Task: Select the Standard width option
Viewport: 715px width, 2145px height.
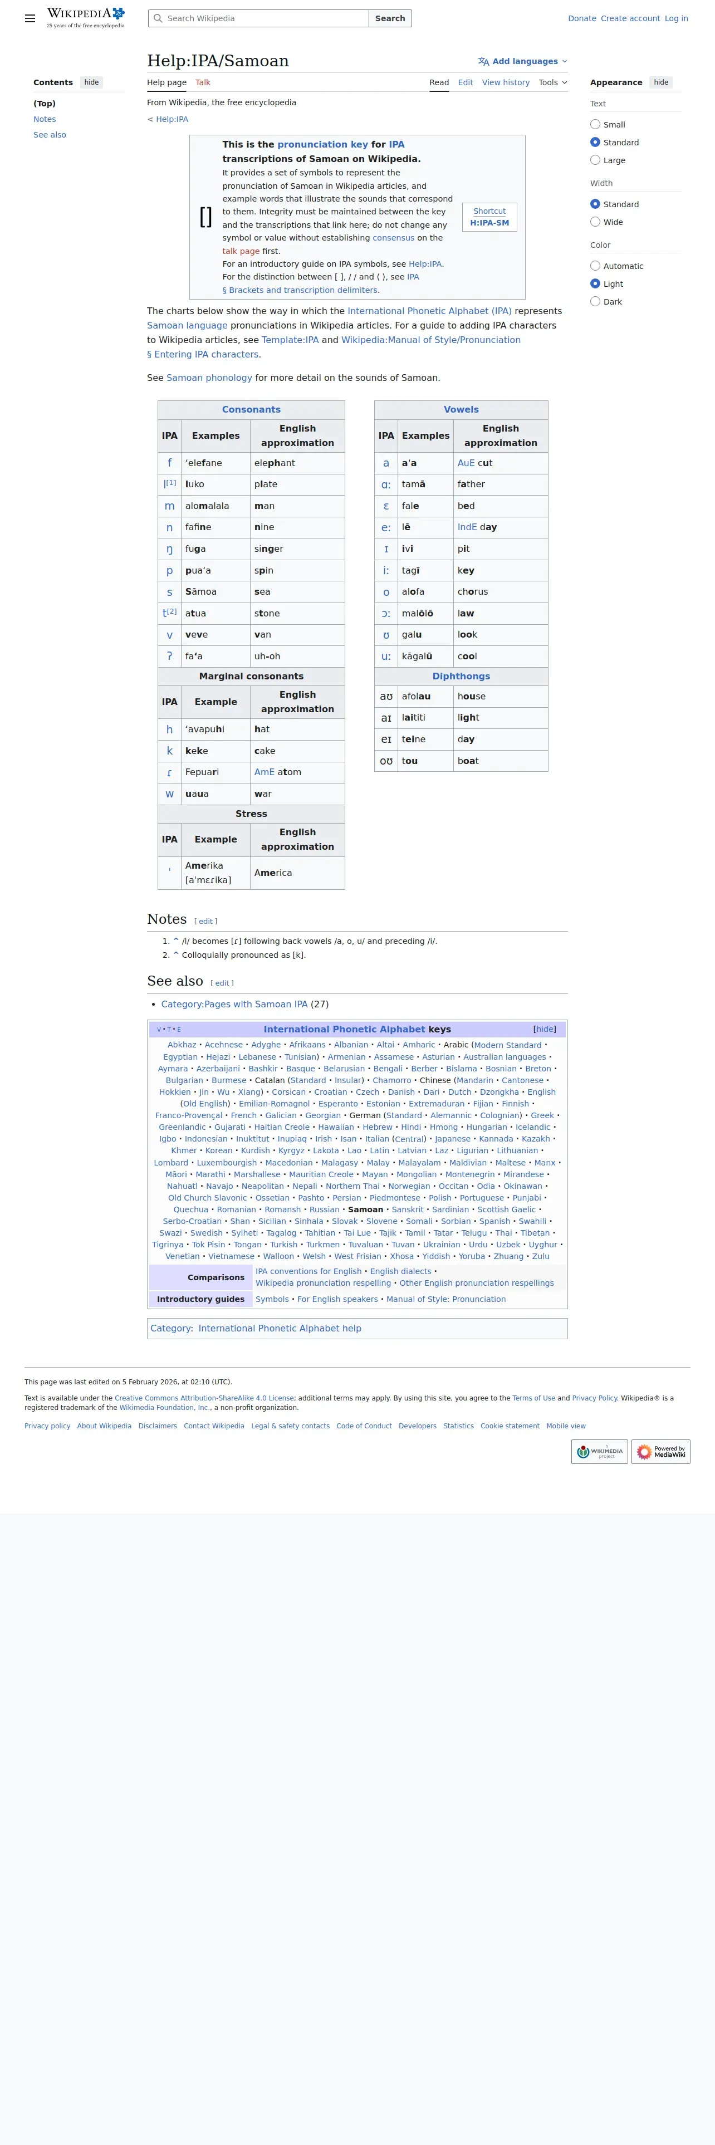Action: click(x=595, y=204)
